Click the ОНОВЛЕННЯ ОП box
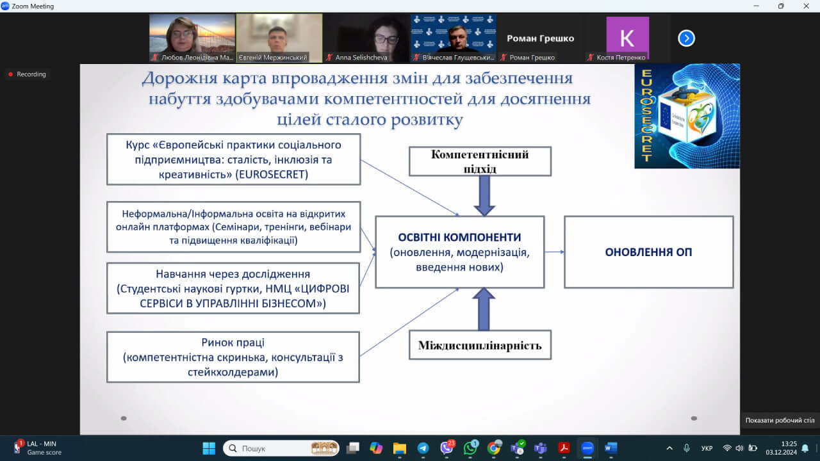The image size is (820, 461). [648, 252]
